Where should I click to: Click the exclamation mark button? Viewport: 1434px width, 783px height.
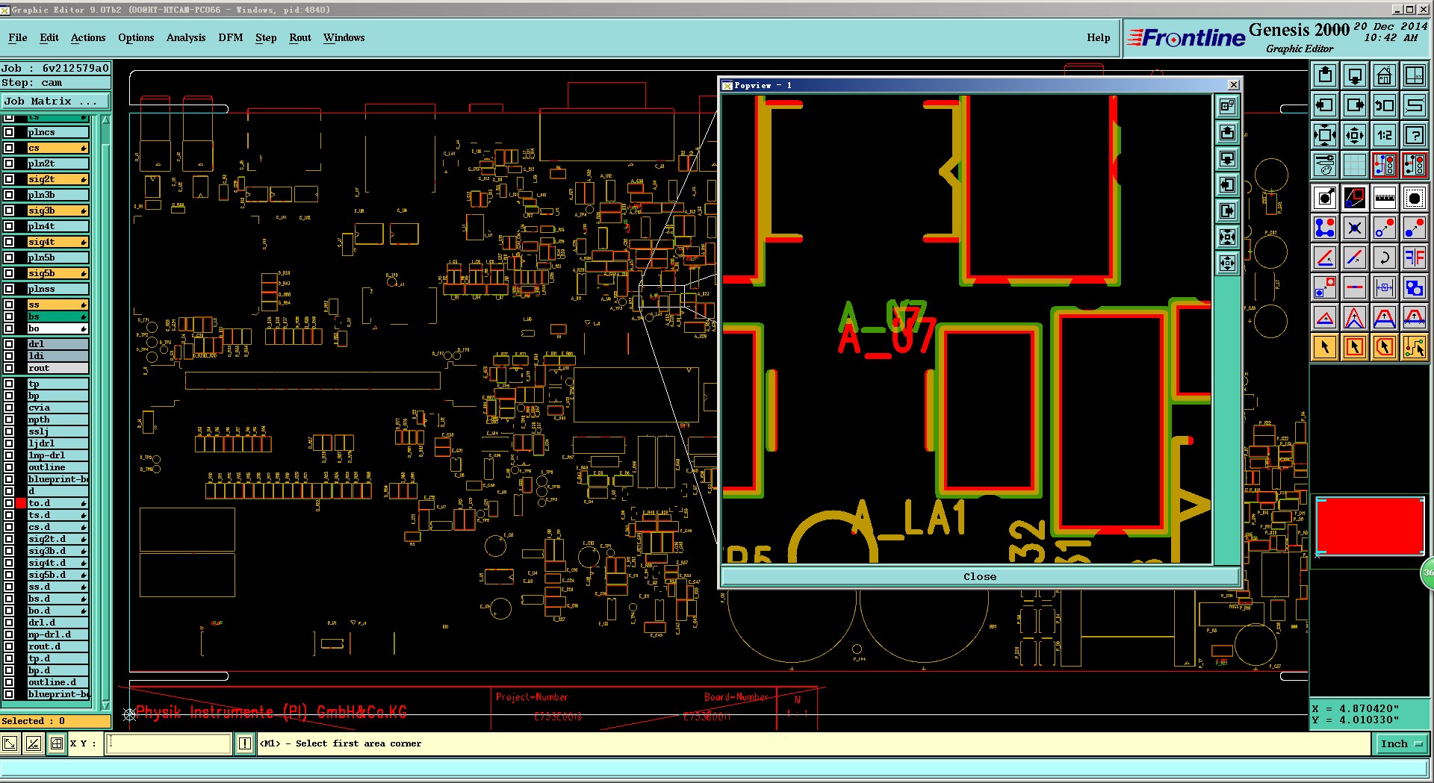pyautogui.click(x=245, y=743)
